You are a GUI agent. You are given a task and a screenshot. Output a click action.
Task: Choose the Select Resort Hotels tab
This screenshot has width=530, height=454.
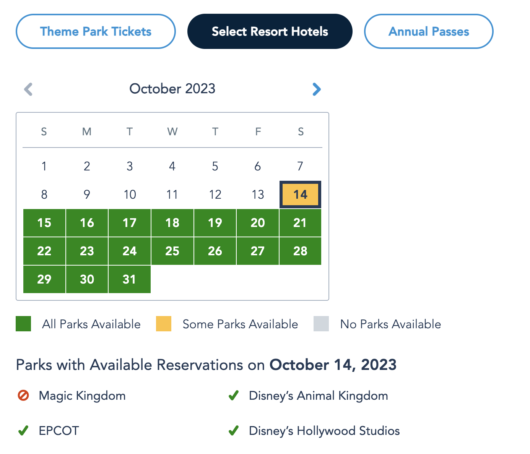[x=270, y=31]
